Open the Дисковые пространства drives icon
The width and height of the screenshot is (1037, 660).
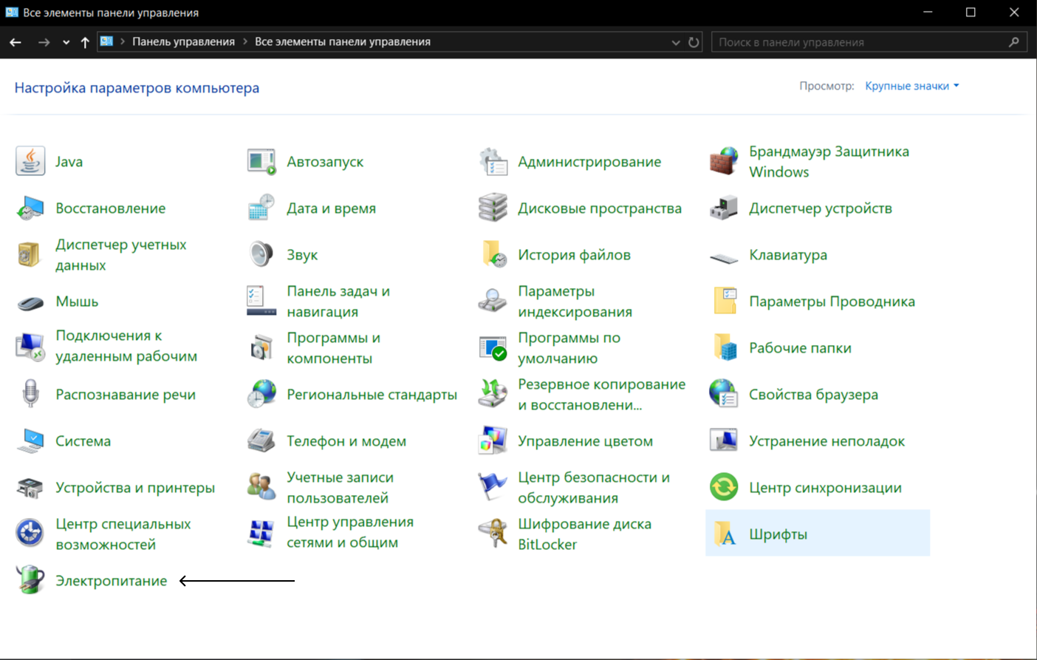pos(493,208)
